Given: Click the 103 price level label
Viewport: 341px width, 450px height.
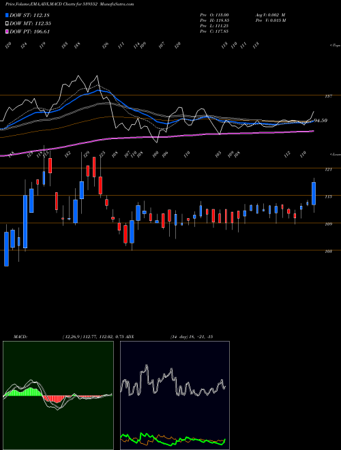Looking at the screenshot, I should [329, 252].
